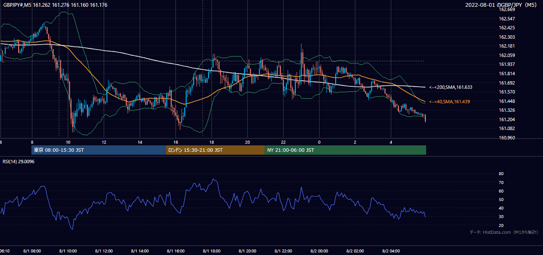Click the RSI 80 level label
The image size is (543, 255).
pos(501,174)
